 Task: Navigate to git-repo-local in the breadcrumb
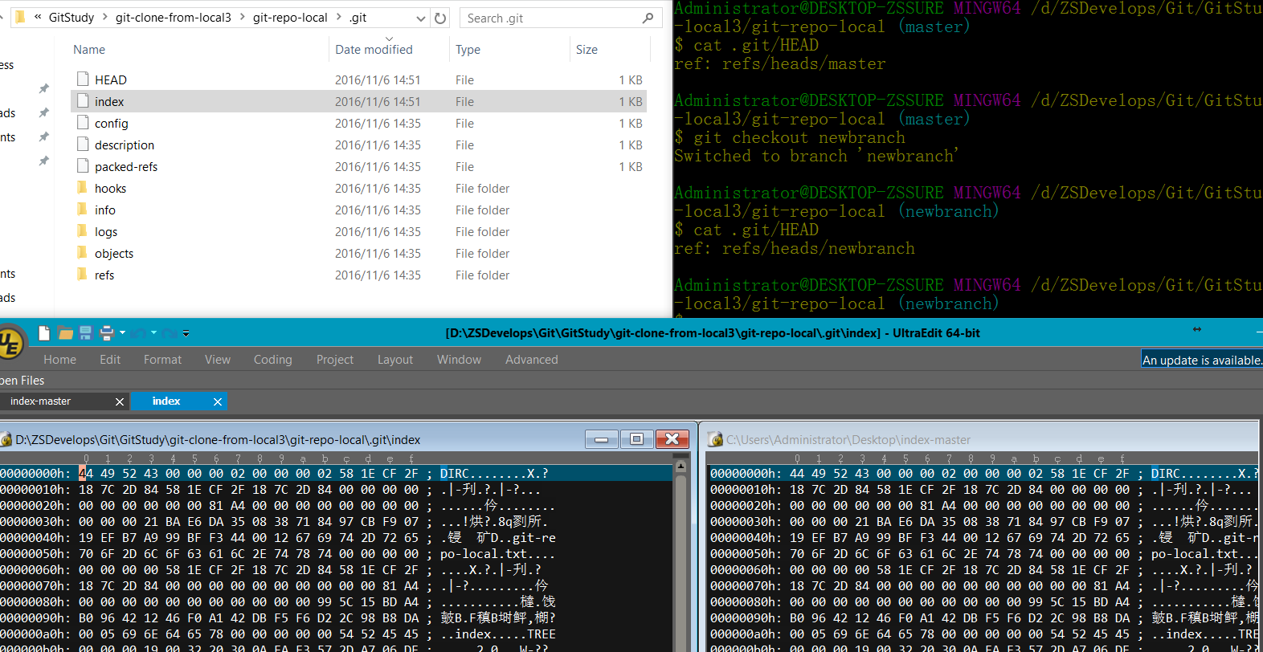tap(290, 18)
